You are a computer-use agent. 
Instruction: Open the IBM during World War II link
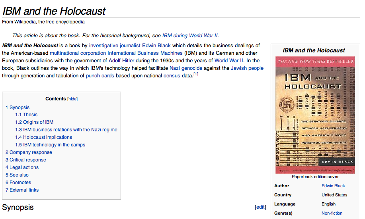pyautogui.click(x=190, y=35)
